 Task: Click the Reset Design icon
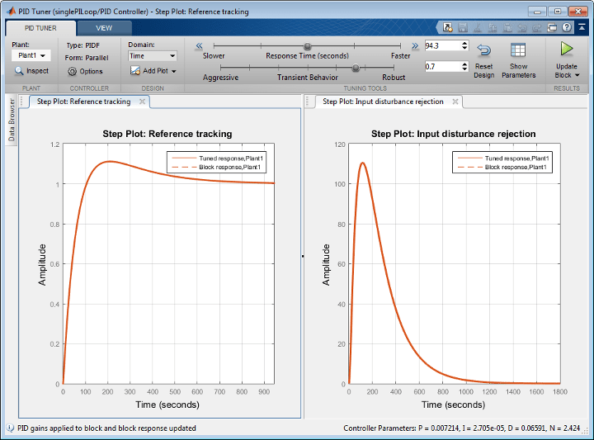483,51
